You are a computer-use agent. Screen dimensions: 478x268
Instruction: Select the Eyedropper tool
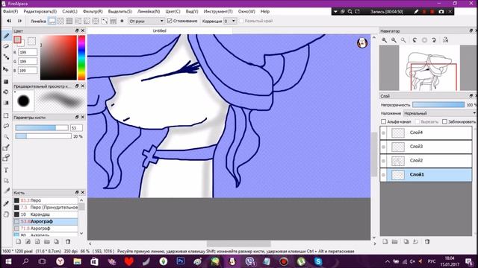6,203
